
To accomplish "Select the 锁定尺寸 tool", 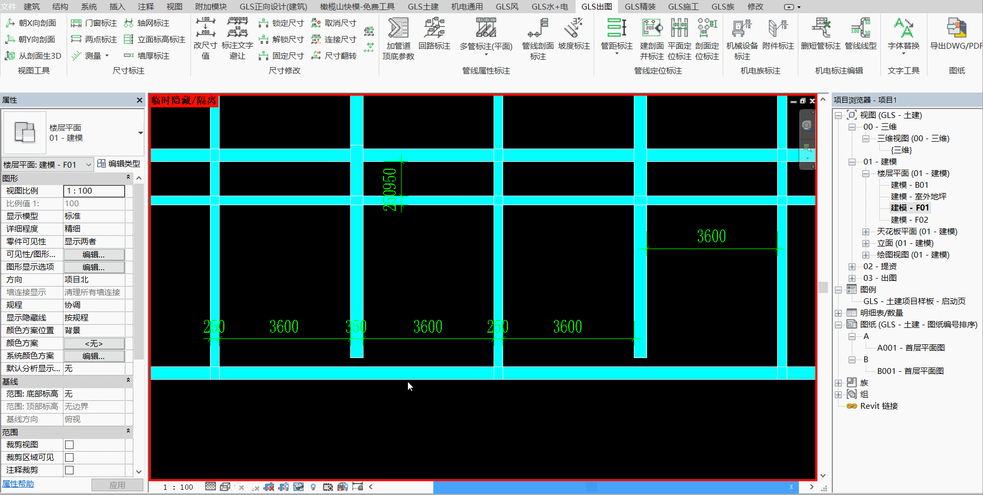I will point(281,23).
